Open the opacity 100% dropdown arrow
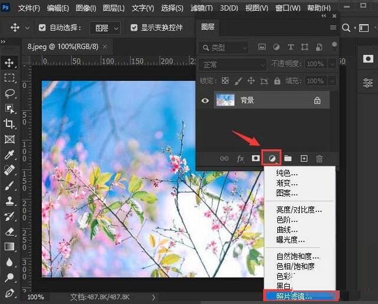The width and height of the screenshot is (378, 304). point(332,64)
